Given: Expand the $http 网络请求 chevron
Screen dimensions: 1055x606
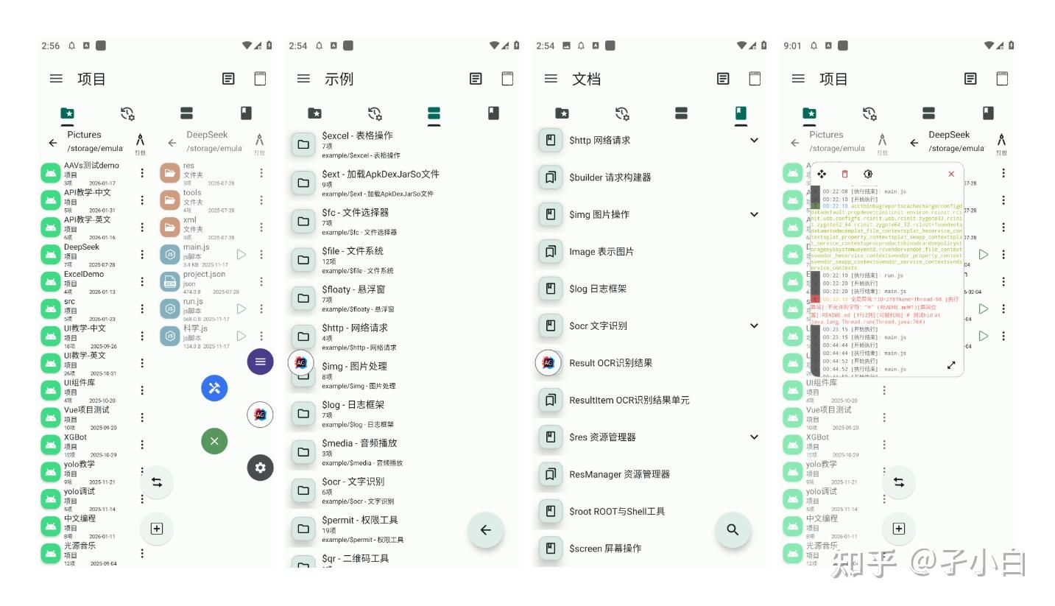Looking at the screenshot, I should click(754, 140).
